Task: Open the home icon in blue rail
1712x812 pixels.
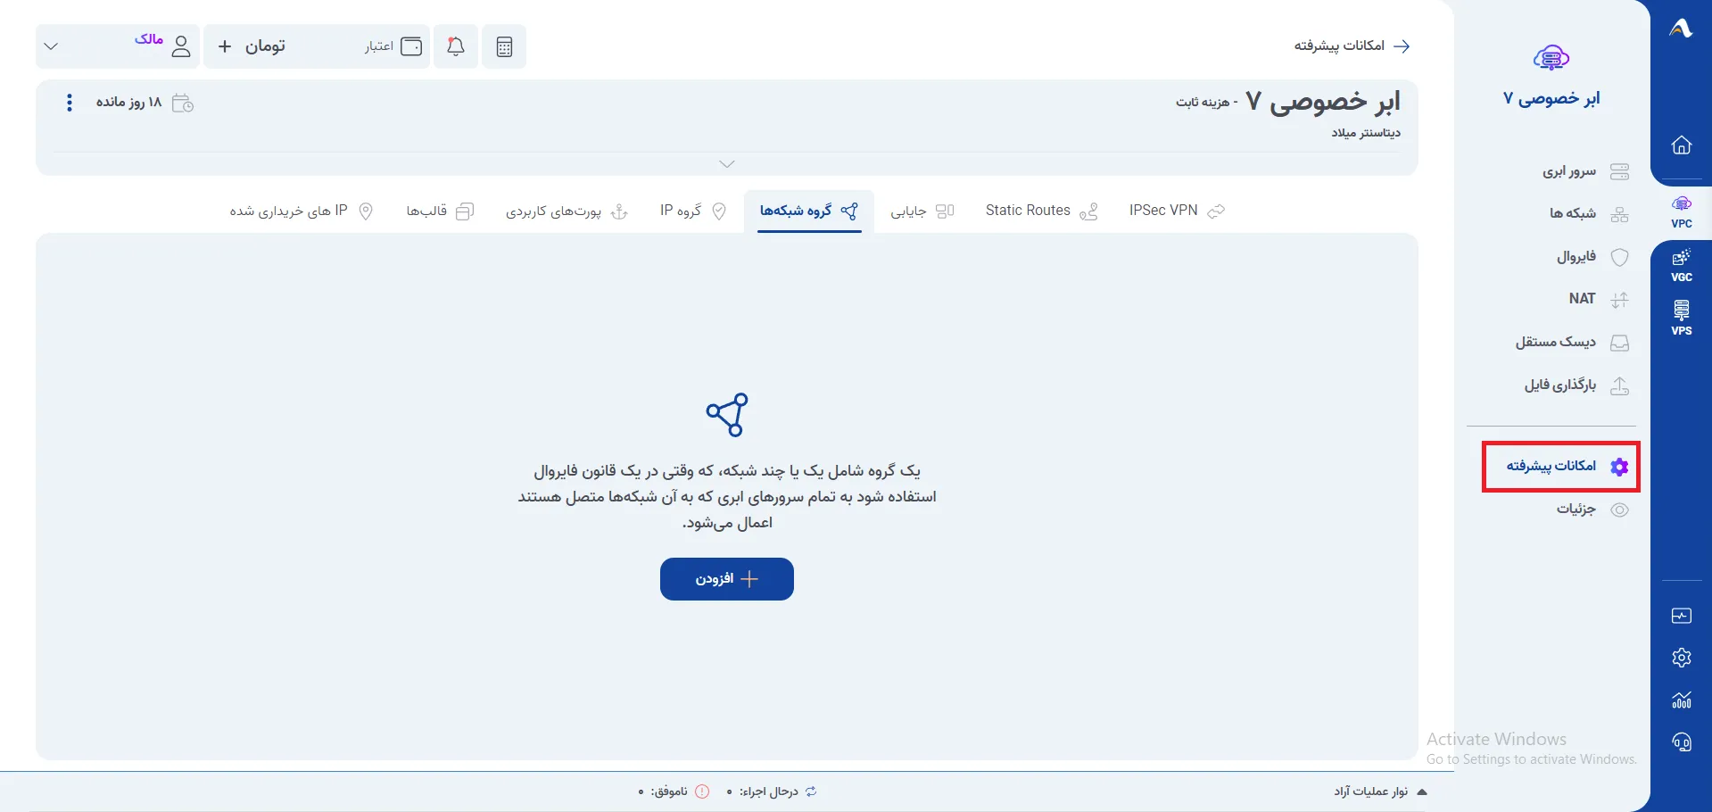Action: point(1681,145)
